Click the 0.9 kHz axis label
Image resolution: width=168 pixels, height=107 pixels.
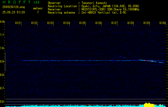[x=2, y=62]
